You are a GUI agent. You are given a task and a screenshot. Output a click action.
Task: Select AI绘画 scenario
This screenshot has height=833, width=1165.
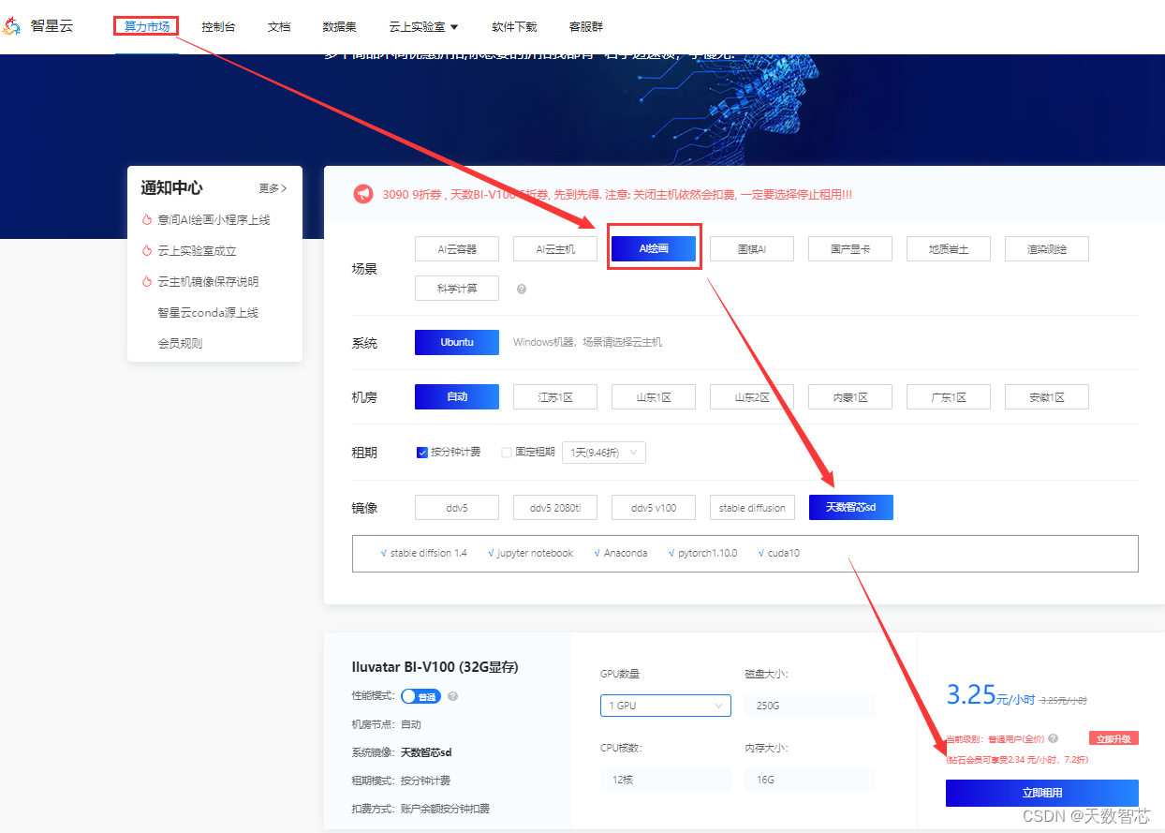pos(654,248)
